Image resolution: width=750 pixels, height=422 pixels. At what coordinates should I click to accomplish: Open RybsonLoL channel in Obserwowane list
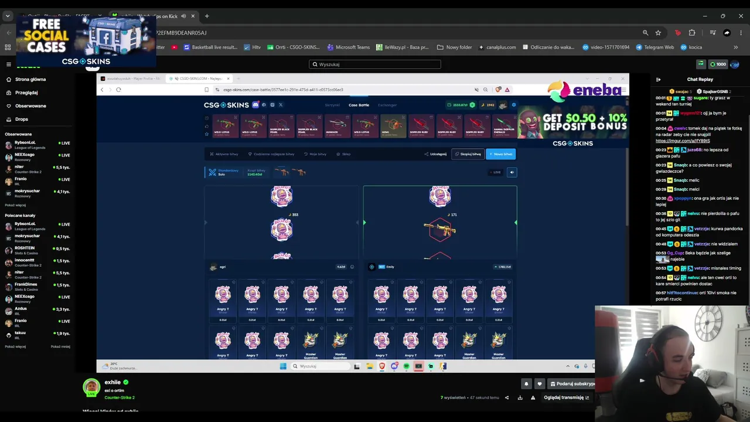(37, 144)
